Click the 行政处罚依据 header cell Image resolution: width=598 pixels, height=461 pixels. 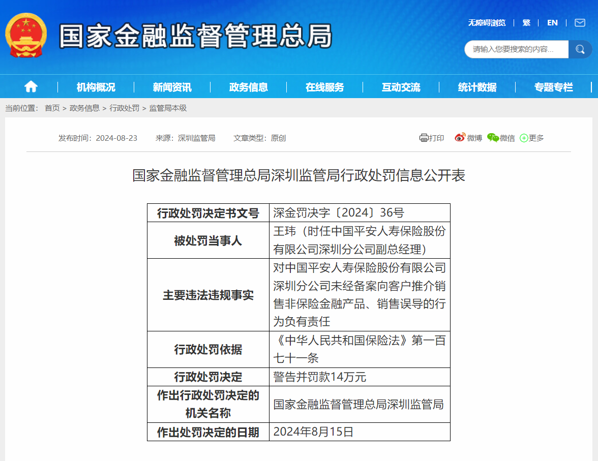pyautogui.click(x=208, y=349)
